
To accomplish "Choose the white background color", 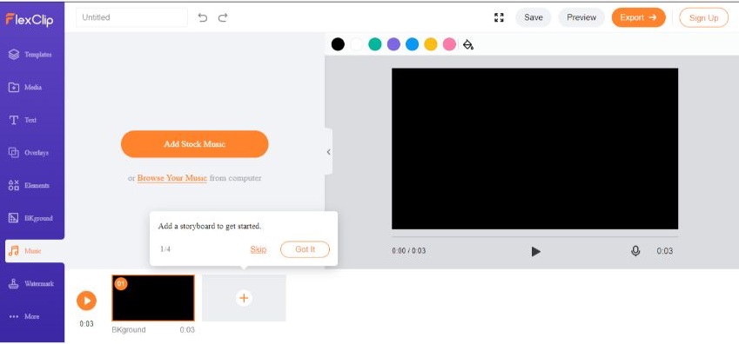I will tap(356, 44).
